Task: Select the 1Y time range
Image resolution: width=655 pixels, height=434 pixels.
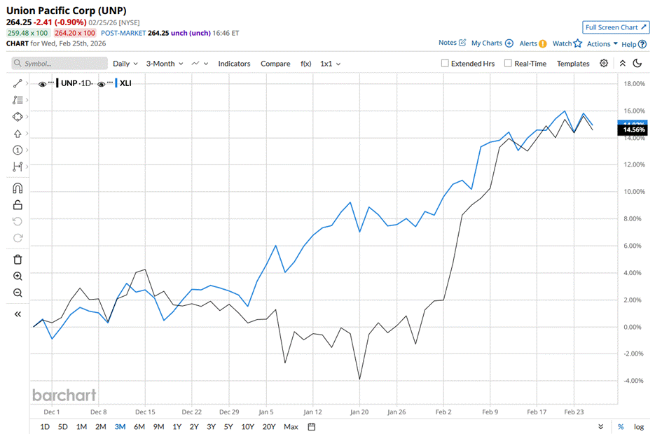Action: (177, 426)
